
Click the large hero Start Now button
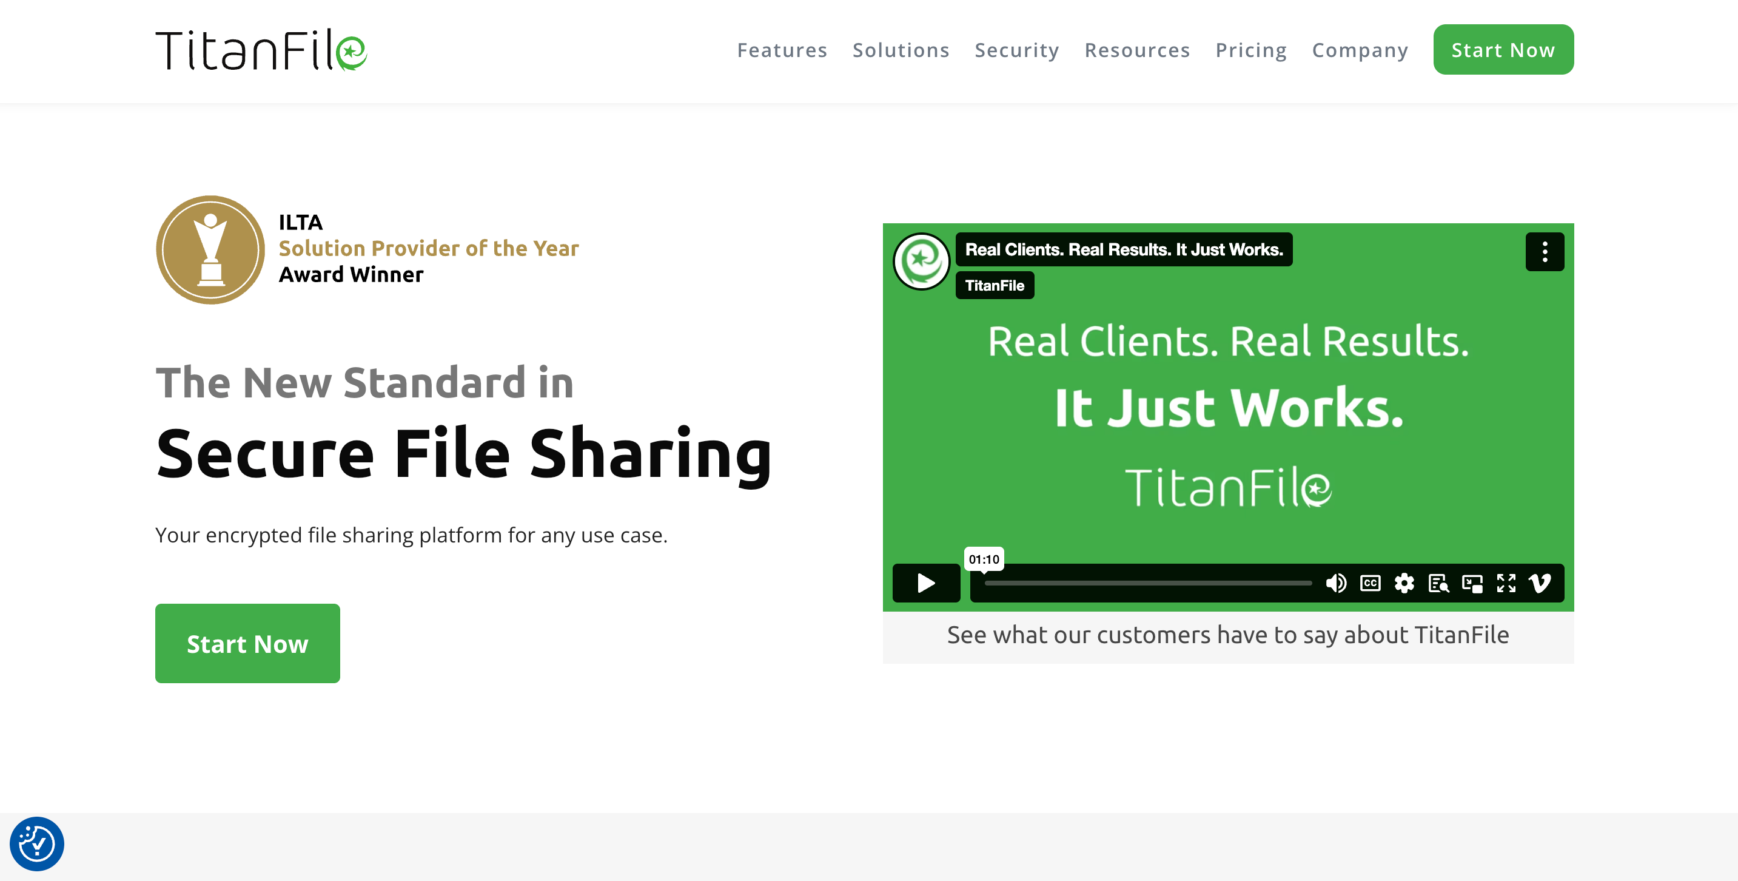point(247,643)
